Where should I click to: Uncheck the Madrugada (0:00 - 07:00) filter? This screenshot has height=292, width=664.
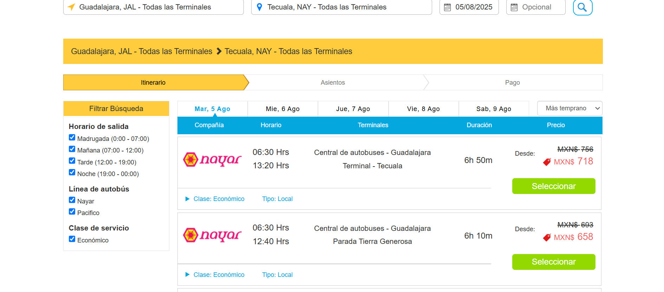(x=72, y=137)
